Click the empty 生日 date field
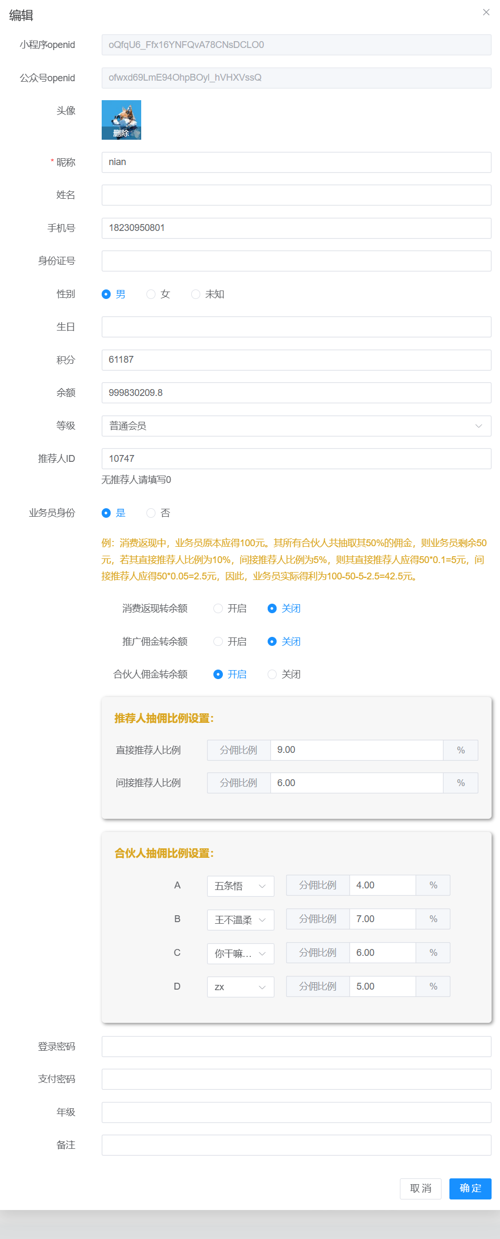This screenshot has width=500, height=1239. 296,327
